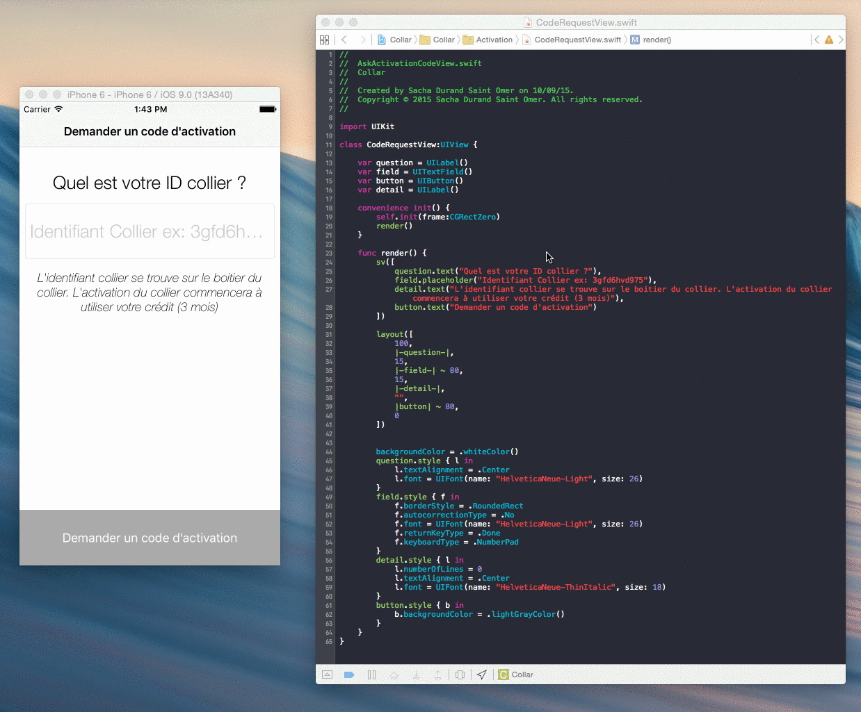This screenshot has width=861, height=712.
Task: Hide the debug area
Action: click(x=328, y=674)
